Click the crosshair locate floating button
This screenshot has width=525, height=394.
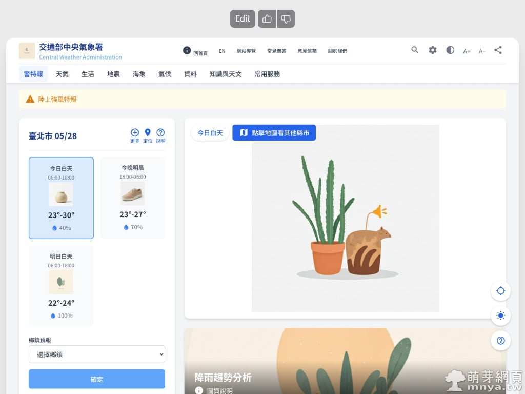(x=500, y=291)
